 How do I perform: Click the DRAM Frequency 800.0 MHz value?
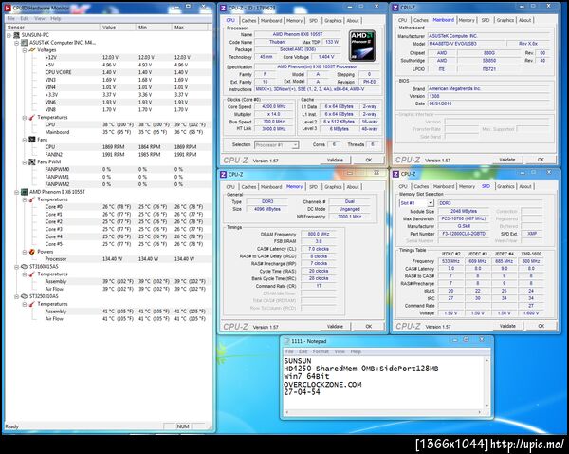(319, 234)
